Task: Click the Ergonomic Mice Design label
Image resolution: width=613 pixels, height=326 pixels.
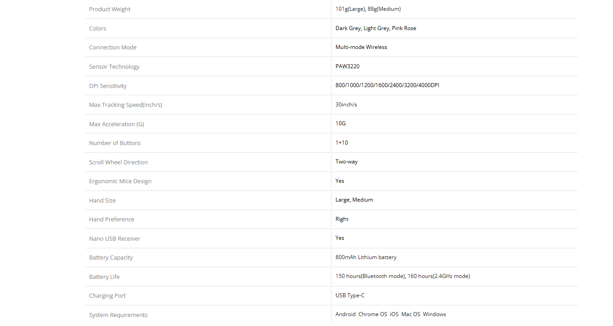Action: coord(120,181)
